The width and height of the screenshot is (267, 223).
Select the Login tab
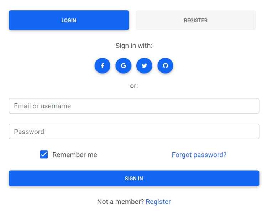(69, 20)
